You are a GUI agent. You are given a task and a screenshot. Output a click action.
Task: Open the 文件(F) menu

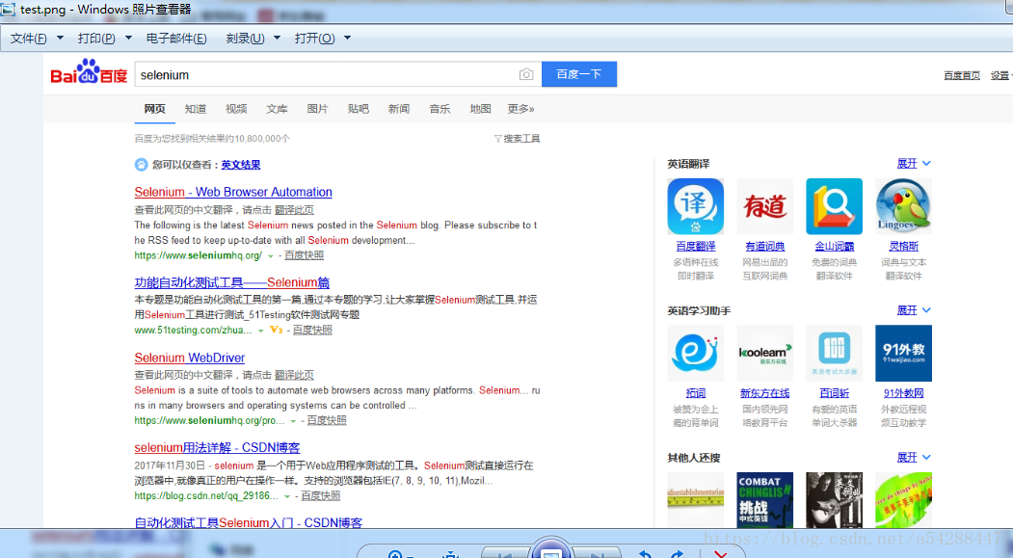pyautogui.click(x=28, y=39)
